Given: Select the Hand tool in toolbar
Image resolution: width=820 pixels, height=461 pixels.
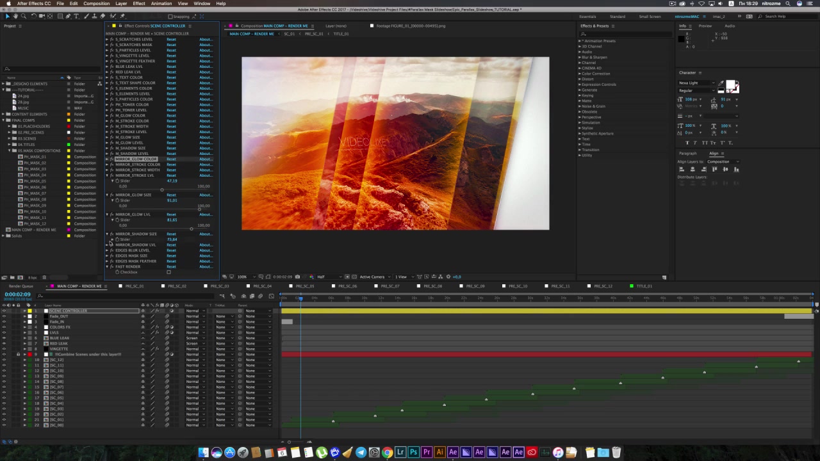Looking at the screenshot, I should click(x=15, y=16).
